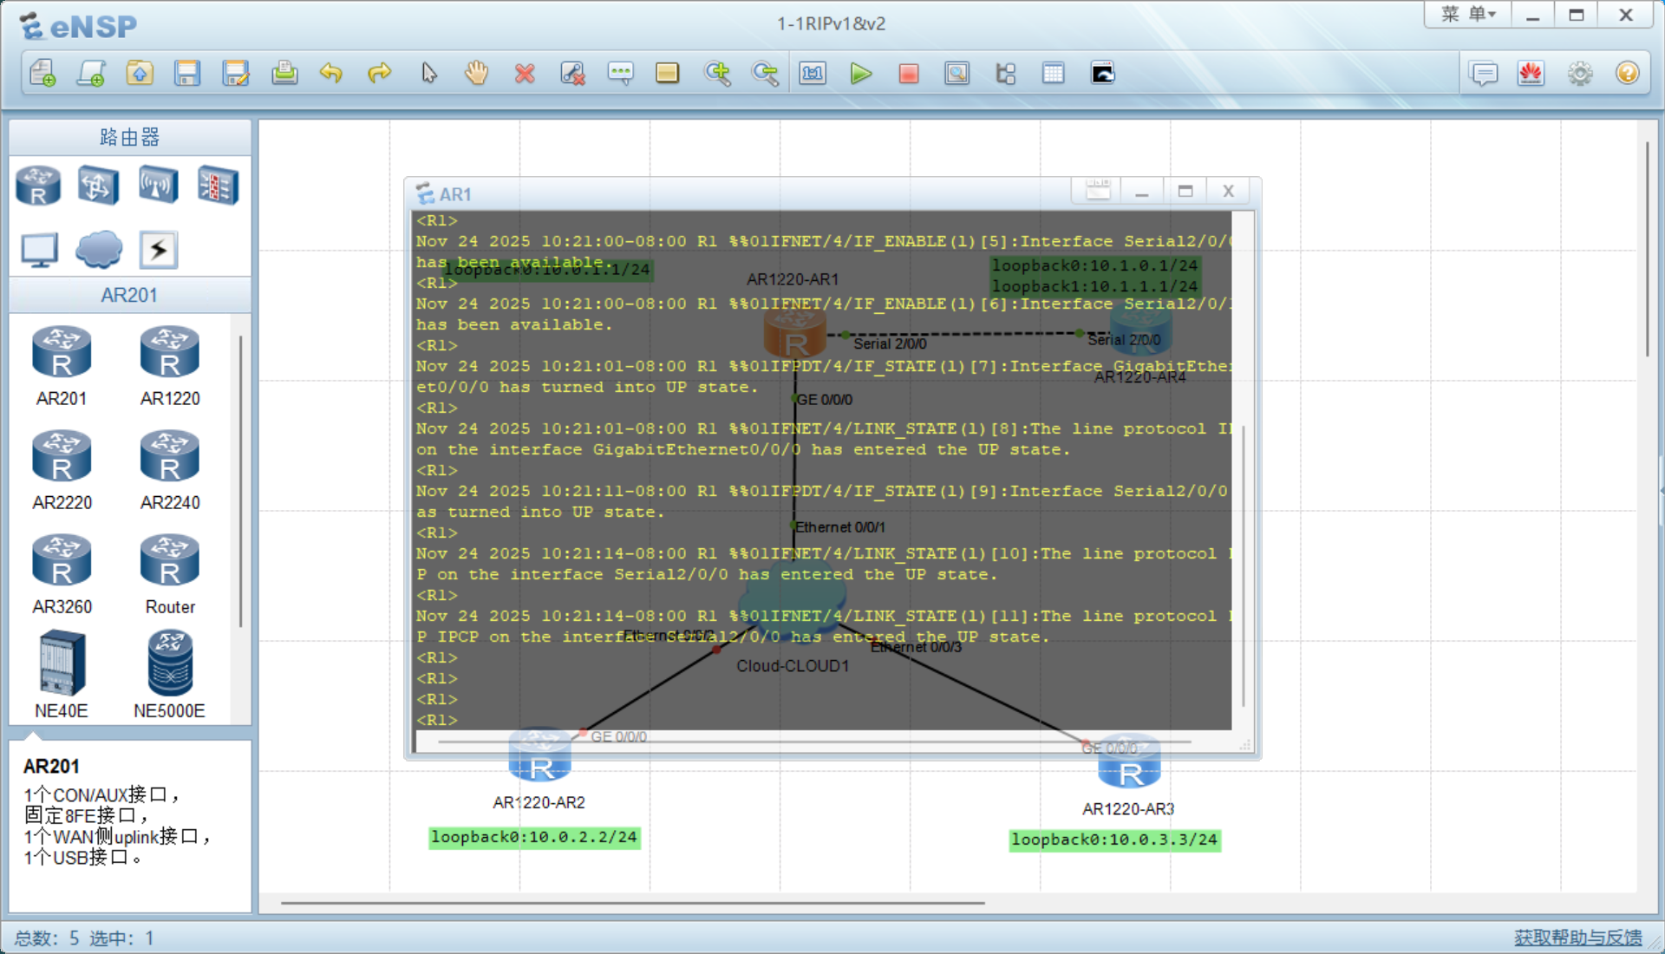
Task: Open the settings gear icon
Action: pyautogui.click(x=1580, y=74)
